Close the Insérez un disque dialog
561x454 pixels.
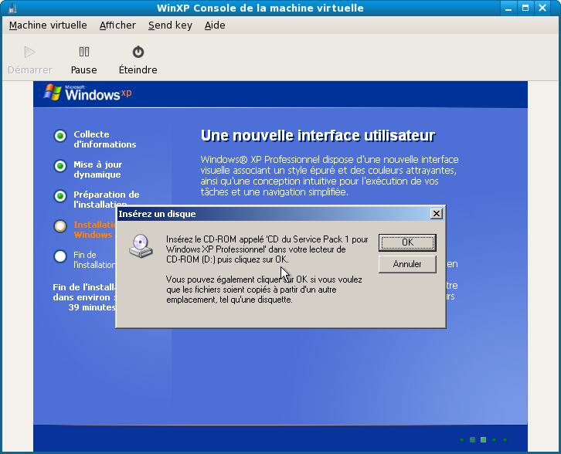click(437, 214)
